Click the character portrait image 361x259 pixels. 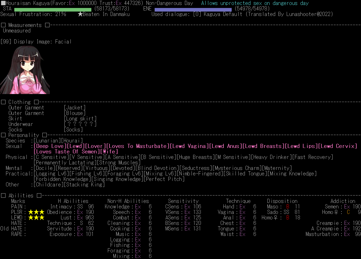click(25, 70)
